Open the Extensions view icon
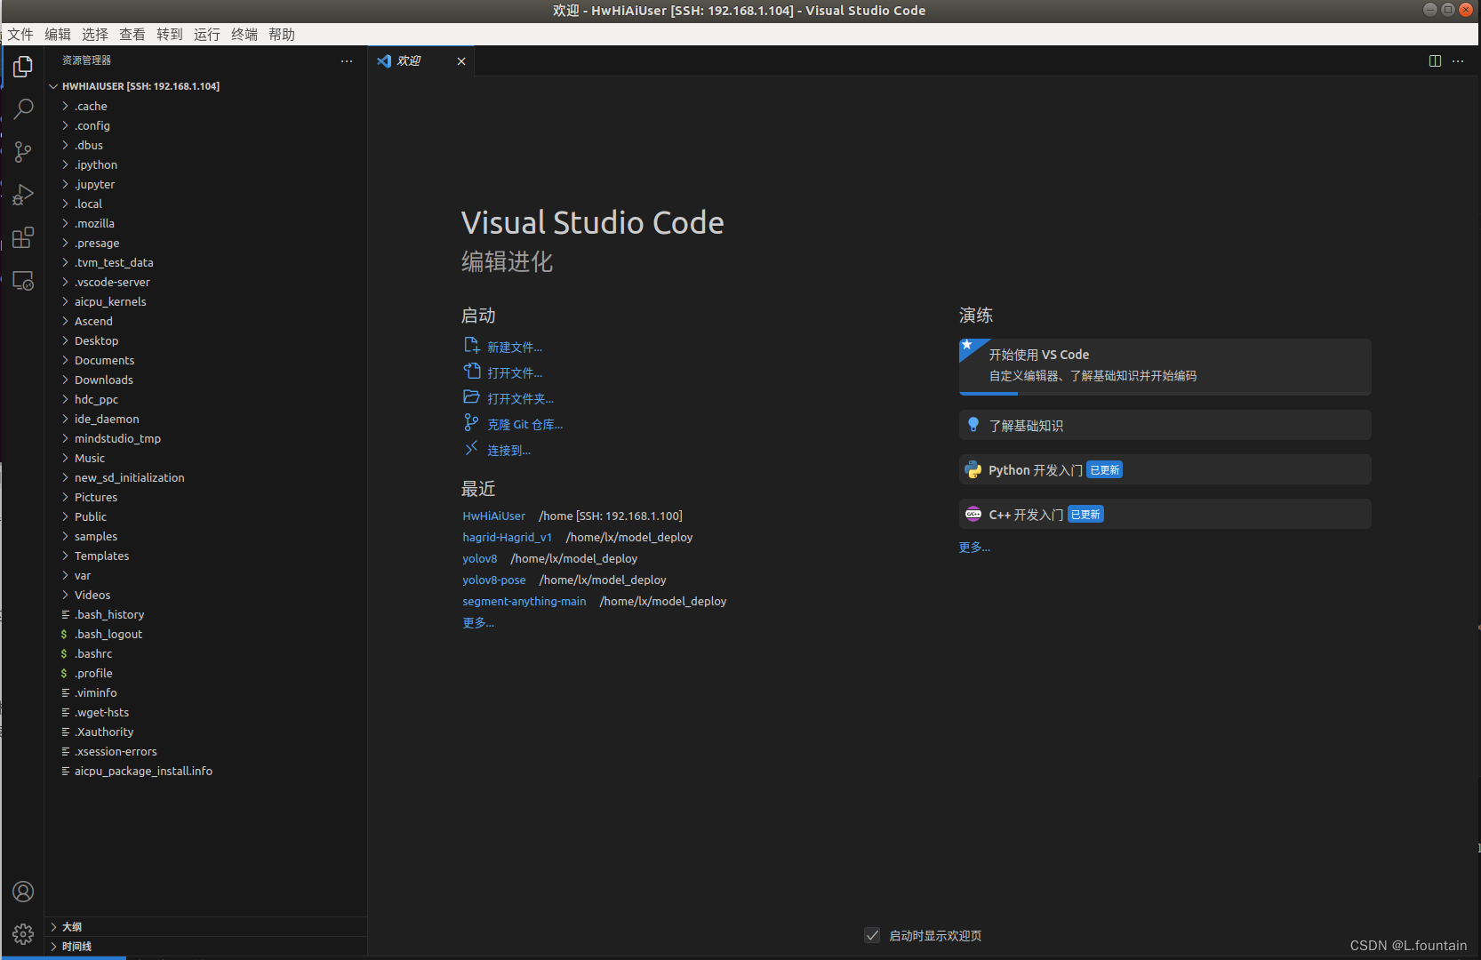Viewport: 1481px width, 960px height. pos(23,237)
